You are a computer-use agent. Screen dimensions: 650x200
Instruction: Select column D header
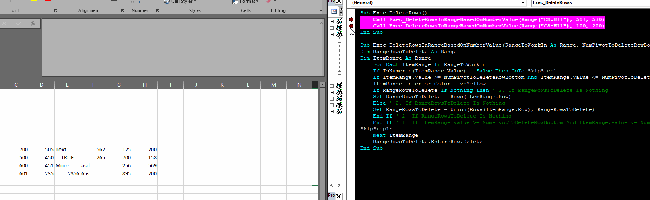point(42,85)
